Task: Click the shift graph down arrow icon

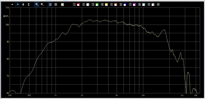Action: (x=18, y=5)
